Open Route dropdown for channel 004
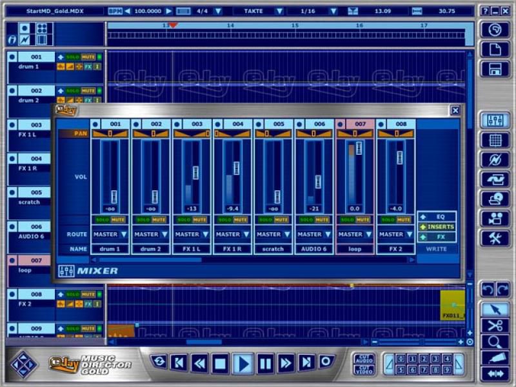Viewport: 516px width, 387px height. (x=246, y=235)
